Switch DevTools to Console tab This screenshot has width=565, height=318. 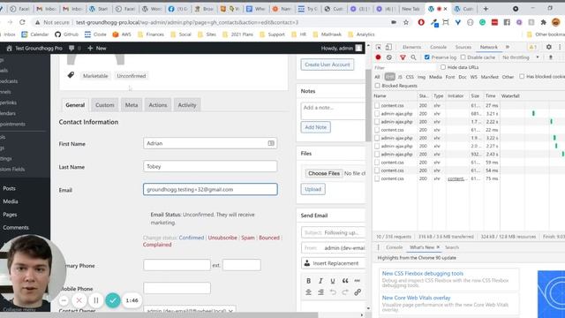(438, 47)
